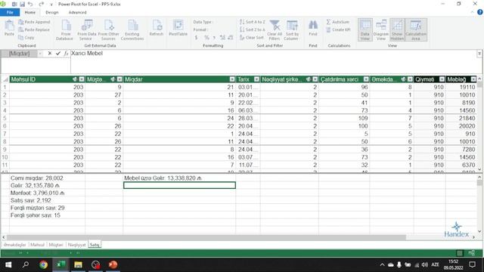This screenshot has width=484, height=272.
Task: Open From Data Service menu
Action: [x=87, y=30]
